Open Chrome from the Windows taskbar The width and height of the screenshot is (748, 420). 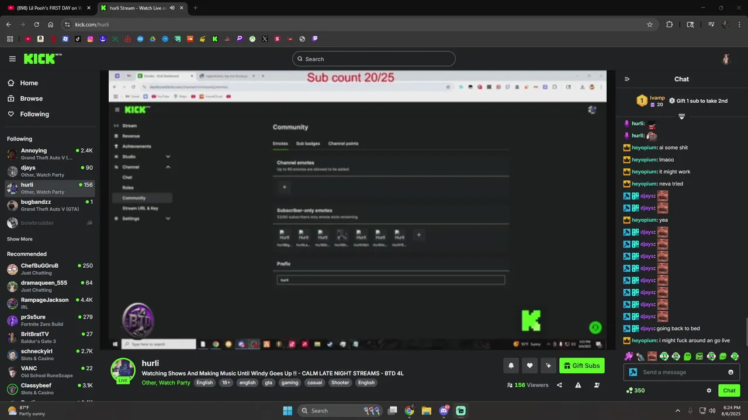tap(409, 411)
